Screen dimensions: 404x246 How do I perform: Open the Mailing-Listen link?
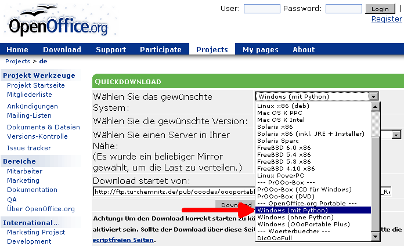coord(29,115)
